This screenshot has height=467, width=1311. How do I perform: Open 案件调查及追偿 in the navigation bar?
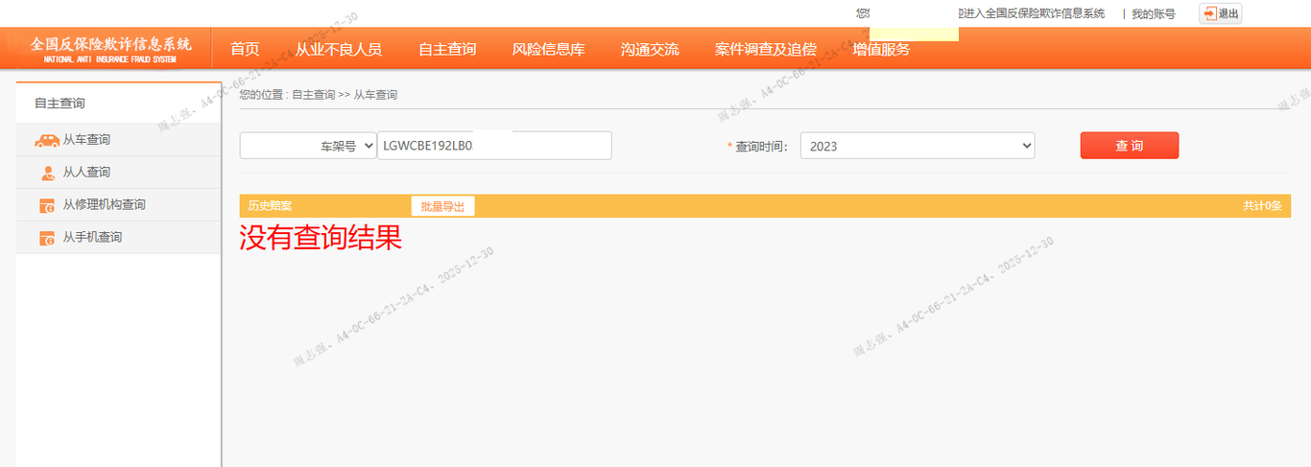pos(765,49)
